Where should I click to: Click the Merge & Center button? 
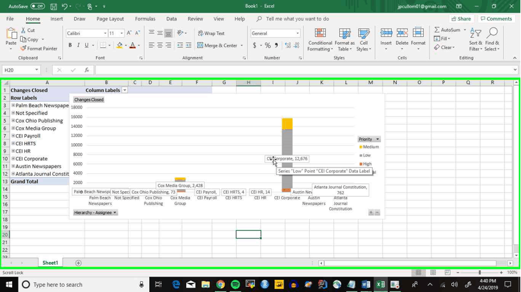click(218, 45)
